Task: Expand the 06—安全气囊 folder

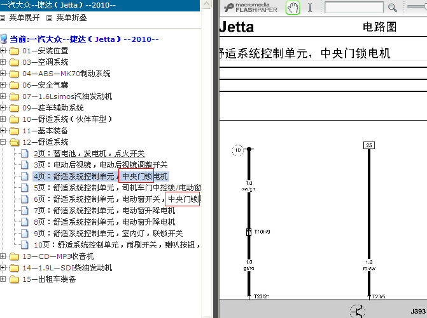Action: [x=3, y=84]
